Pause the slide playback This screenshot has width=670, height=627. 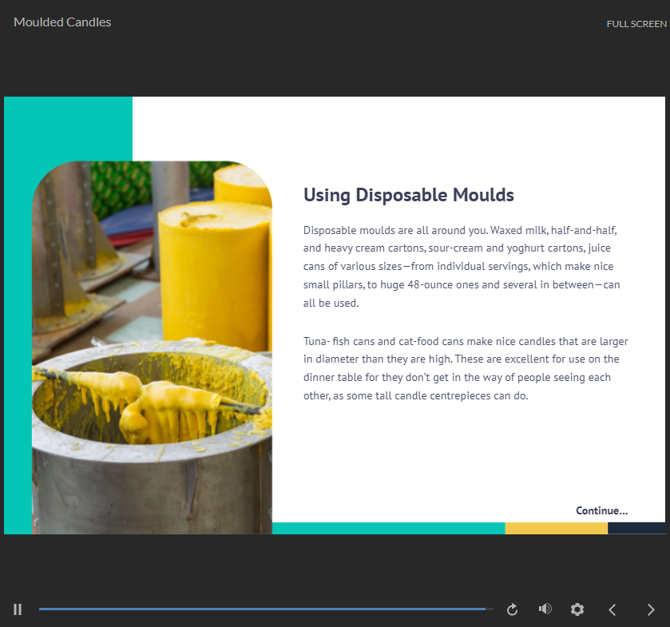point(18,609)
